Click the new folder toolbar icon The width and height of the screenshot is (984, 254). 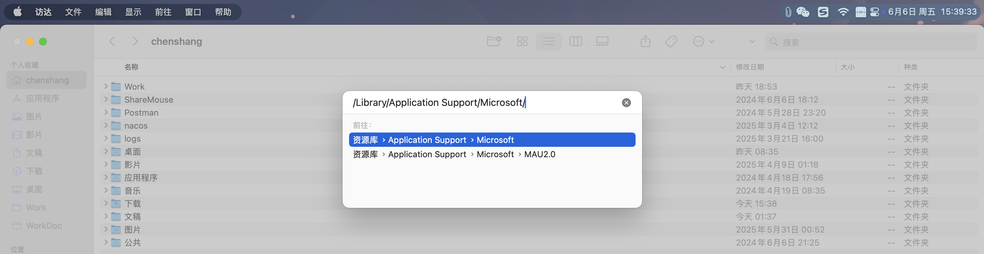tap(494, 41)
